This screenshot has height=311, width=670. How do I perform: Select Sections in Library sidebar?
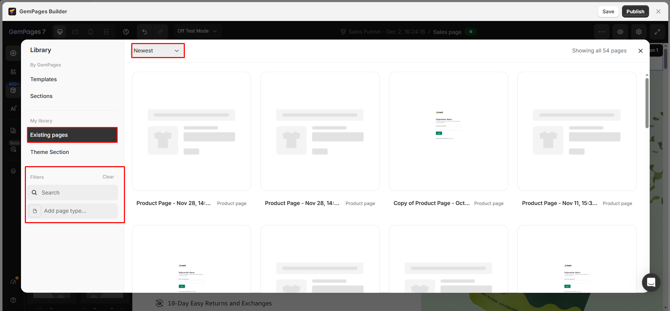pos(41,96)
